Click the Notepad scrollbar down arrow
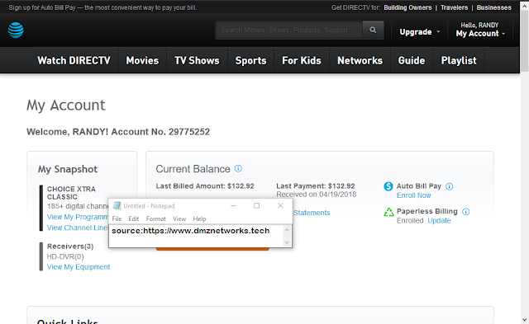529x324 pixels. pos(287,242)
